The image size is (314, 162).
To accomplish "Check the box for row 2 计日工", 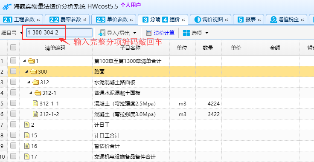I will click(13, 124).
